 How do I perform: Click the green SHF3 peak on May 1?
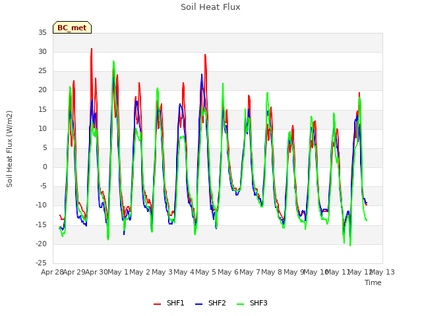[x=113, y=61]
